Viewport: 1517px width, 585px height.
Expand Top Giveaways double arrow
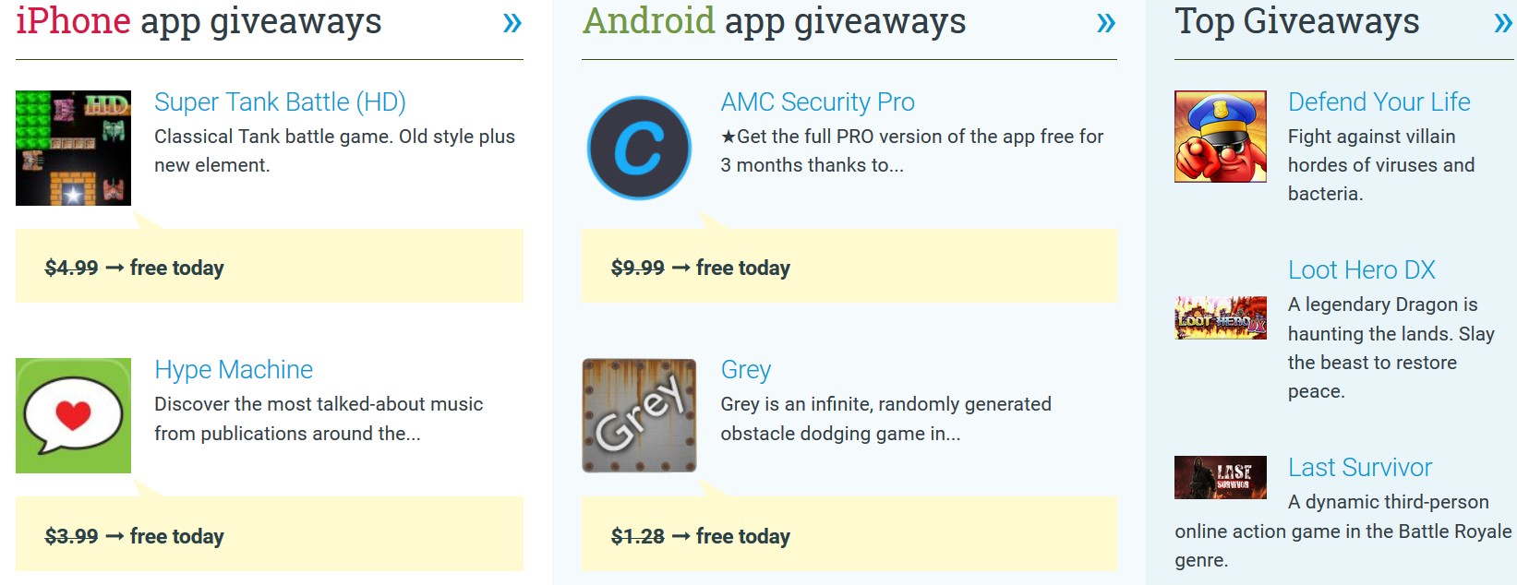(1503, 22)
